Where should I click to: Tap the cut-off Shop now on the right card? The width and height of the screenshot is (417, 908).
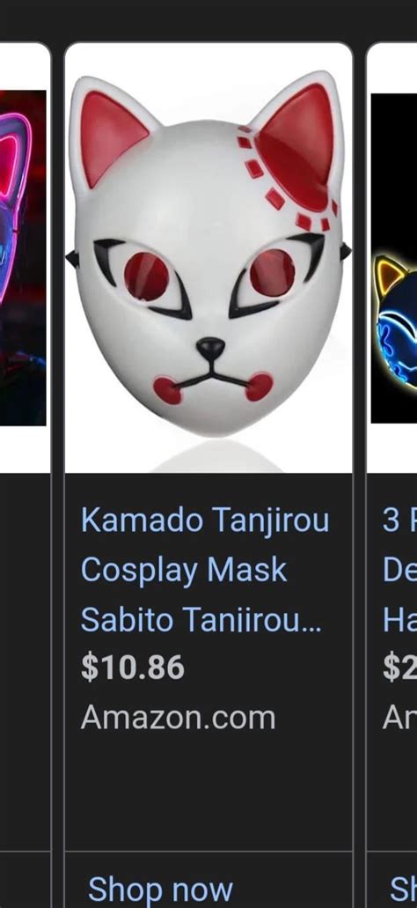tap(403, 890)
